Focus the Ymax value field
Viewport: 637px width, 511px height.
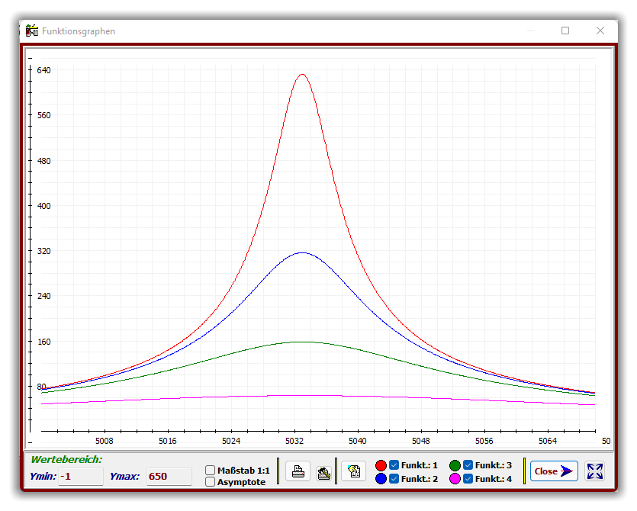tap(169, 477)
